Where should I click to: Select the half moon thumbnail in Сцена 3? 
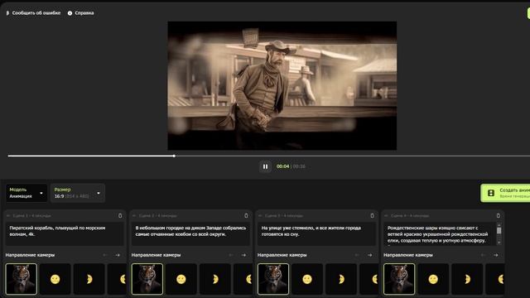coord(341,279)
